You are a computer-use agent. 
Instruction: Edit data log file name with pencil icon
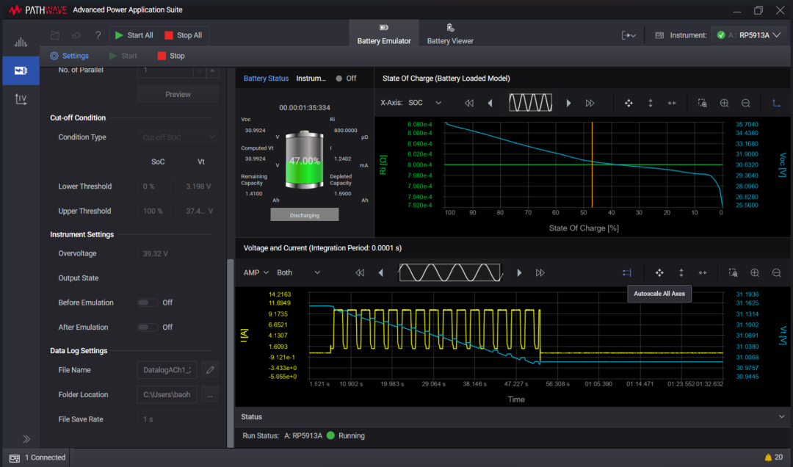[x=210, y=370]
